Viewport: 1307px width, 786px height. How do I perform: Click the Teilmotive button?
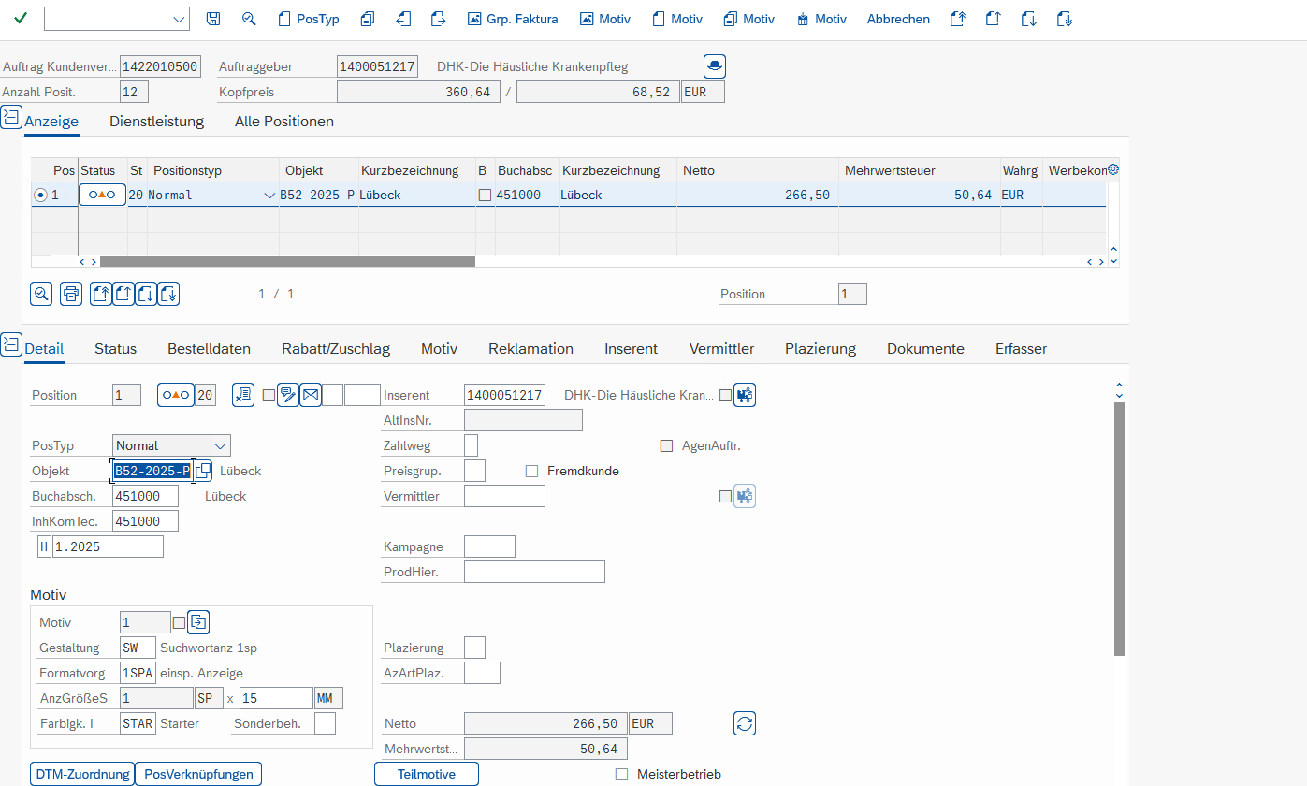click(x=427, y=774)
